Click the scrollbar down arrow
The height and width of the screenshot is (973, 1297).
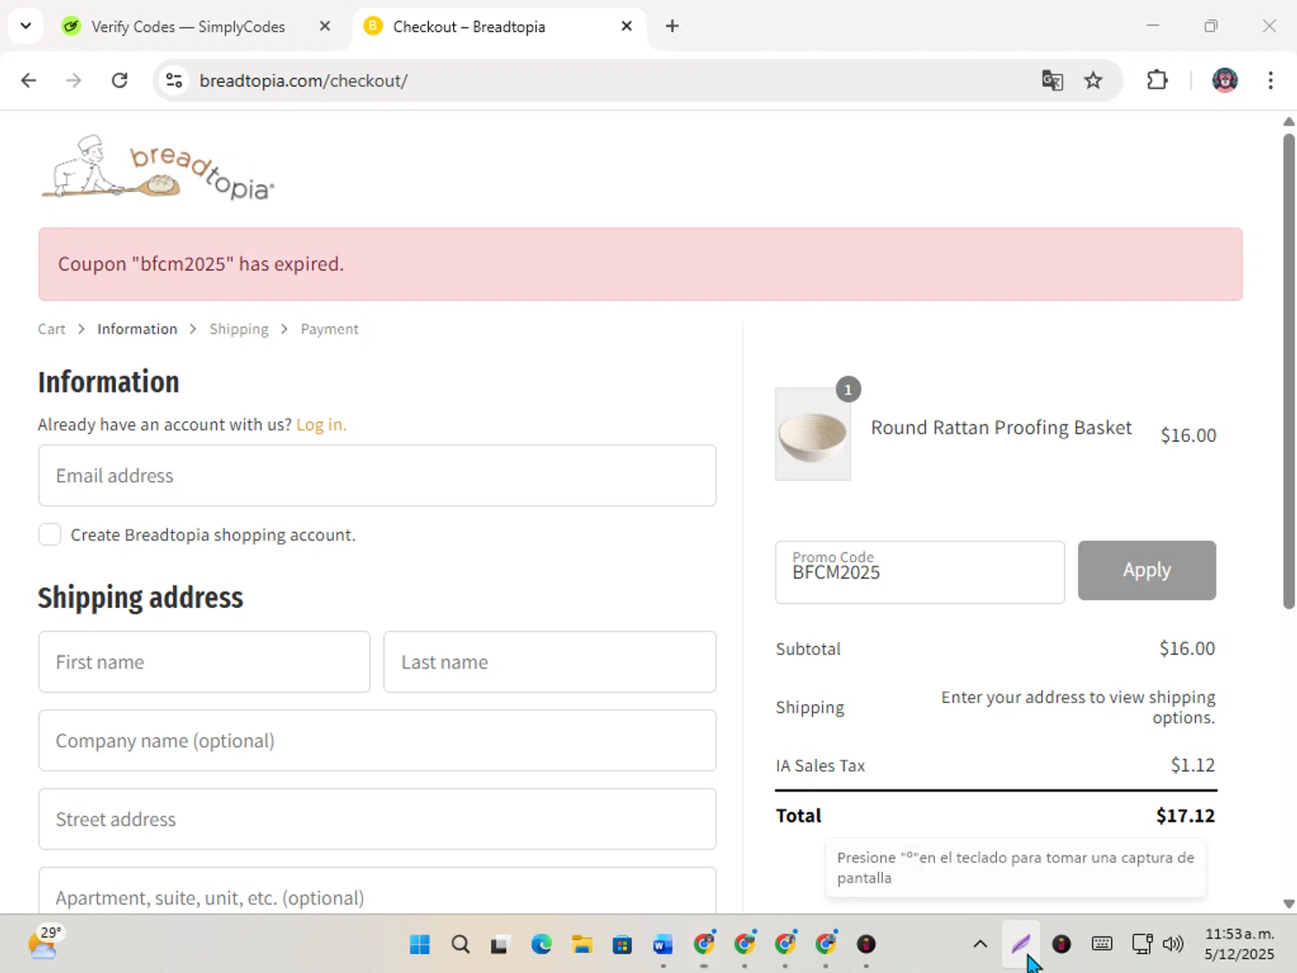point(1288,904)
